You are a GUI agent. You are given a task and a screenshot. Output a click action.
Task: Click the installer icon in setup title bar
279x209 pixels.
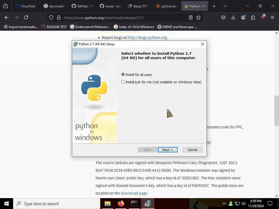coord(75,44)
